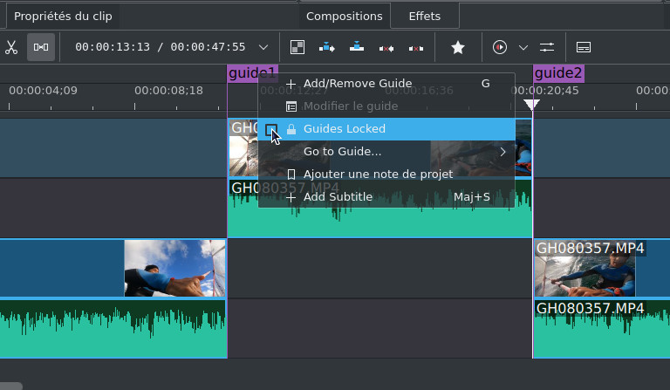Screen dimensions: 670x390
Task: Open the timecode format dropdown
Action: point(263,47)
